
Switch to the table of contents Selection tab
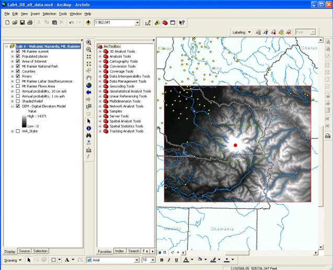click(40, 251)
